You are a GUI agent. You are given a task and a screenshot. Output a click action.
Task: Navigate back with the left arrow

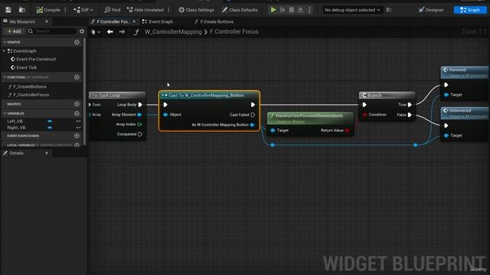[x=110, y=32]
